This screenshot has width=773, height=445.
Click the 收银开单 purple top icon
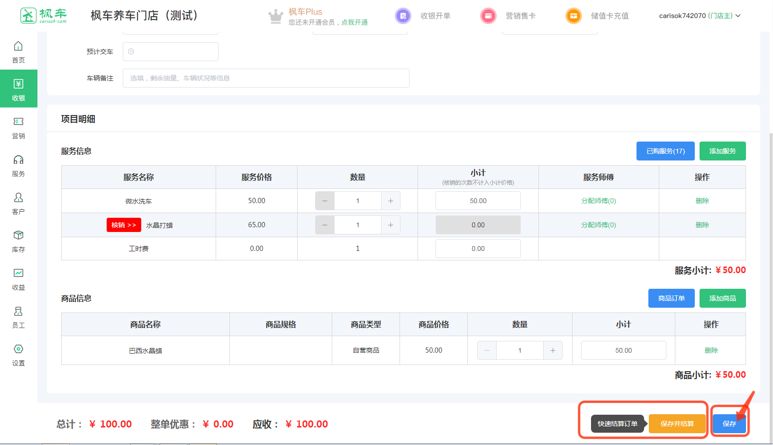[x=403, y=16]
